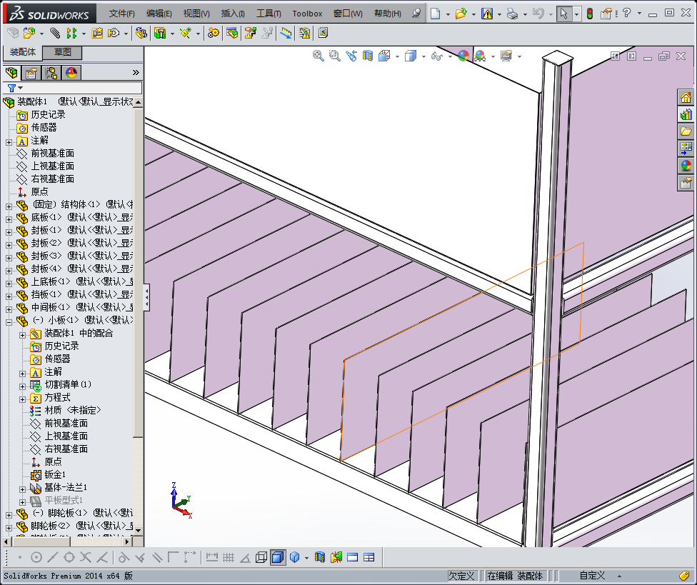
Task: Open PropertyManager tab icon
Action: pyautogui.click(x=31, y=72)
